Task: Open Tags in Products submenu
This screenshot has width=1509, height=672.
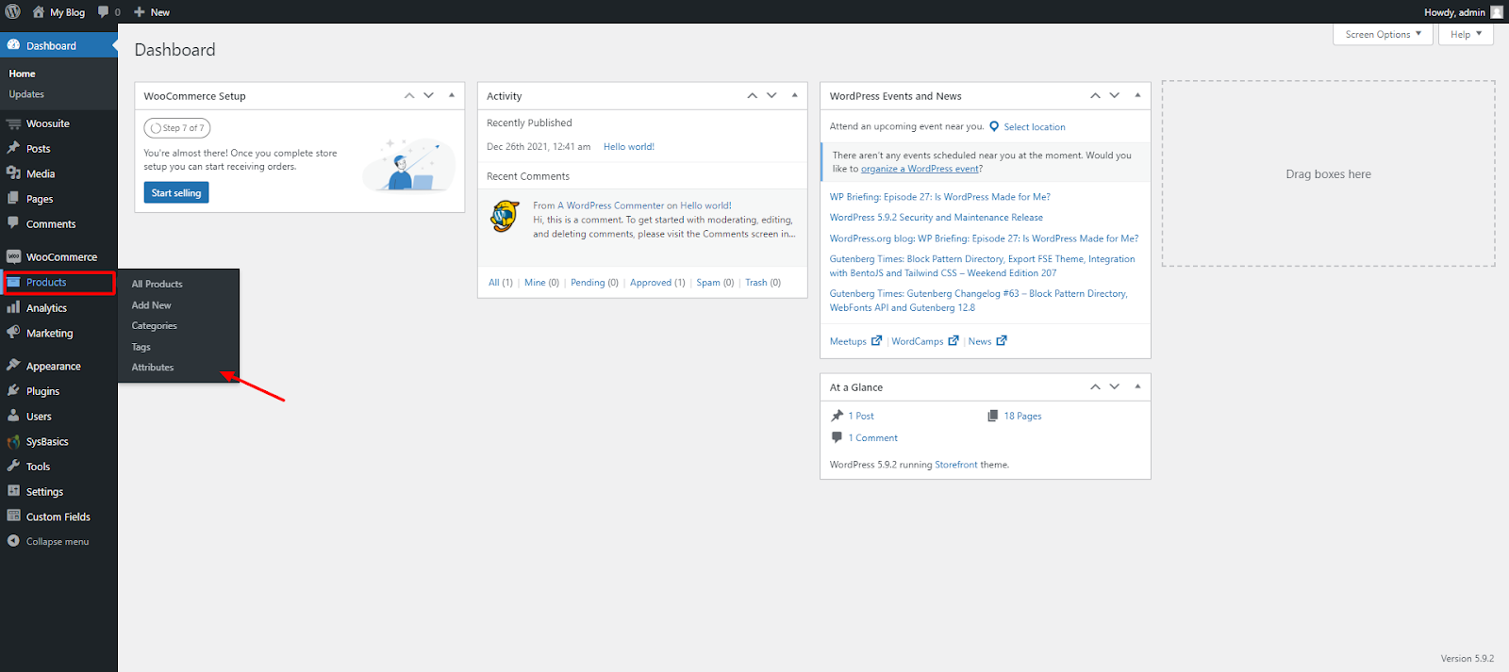Action: coord(141,347)
